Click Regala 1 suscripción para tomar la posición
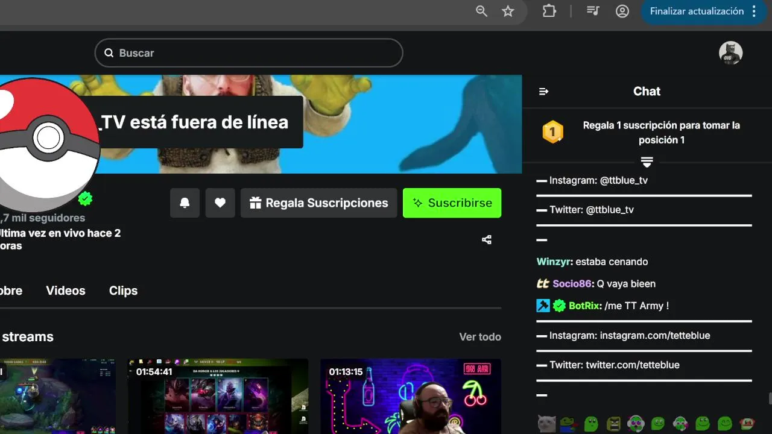772x434 pixels. click(x=662, y=133)
